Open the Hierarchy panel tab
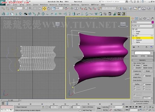 pyautogui.click(x=140, y=18)
